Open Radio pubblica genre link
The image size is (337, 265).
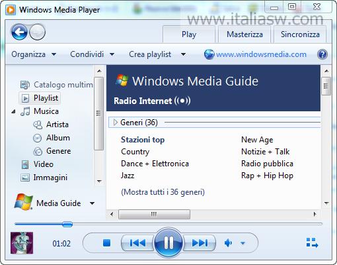click(x=267, y=164)
